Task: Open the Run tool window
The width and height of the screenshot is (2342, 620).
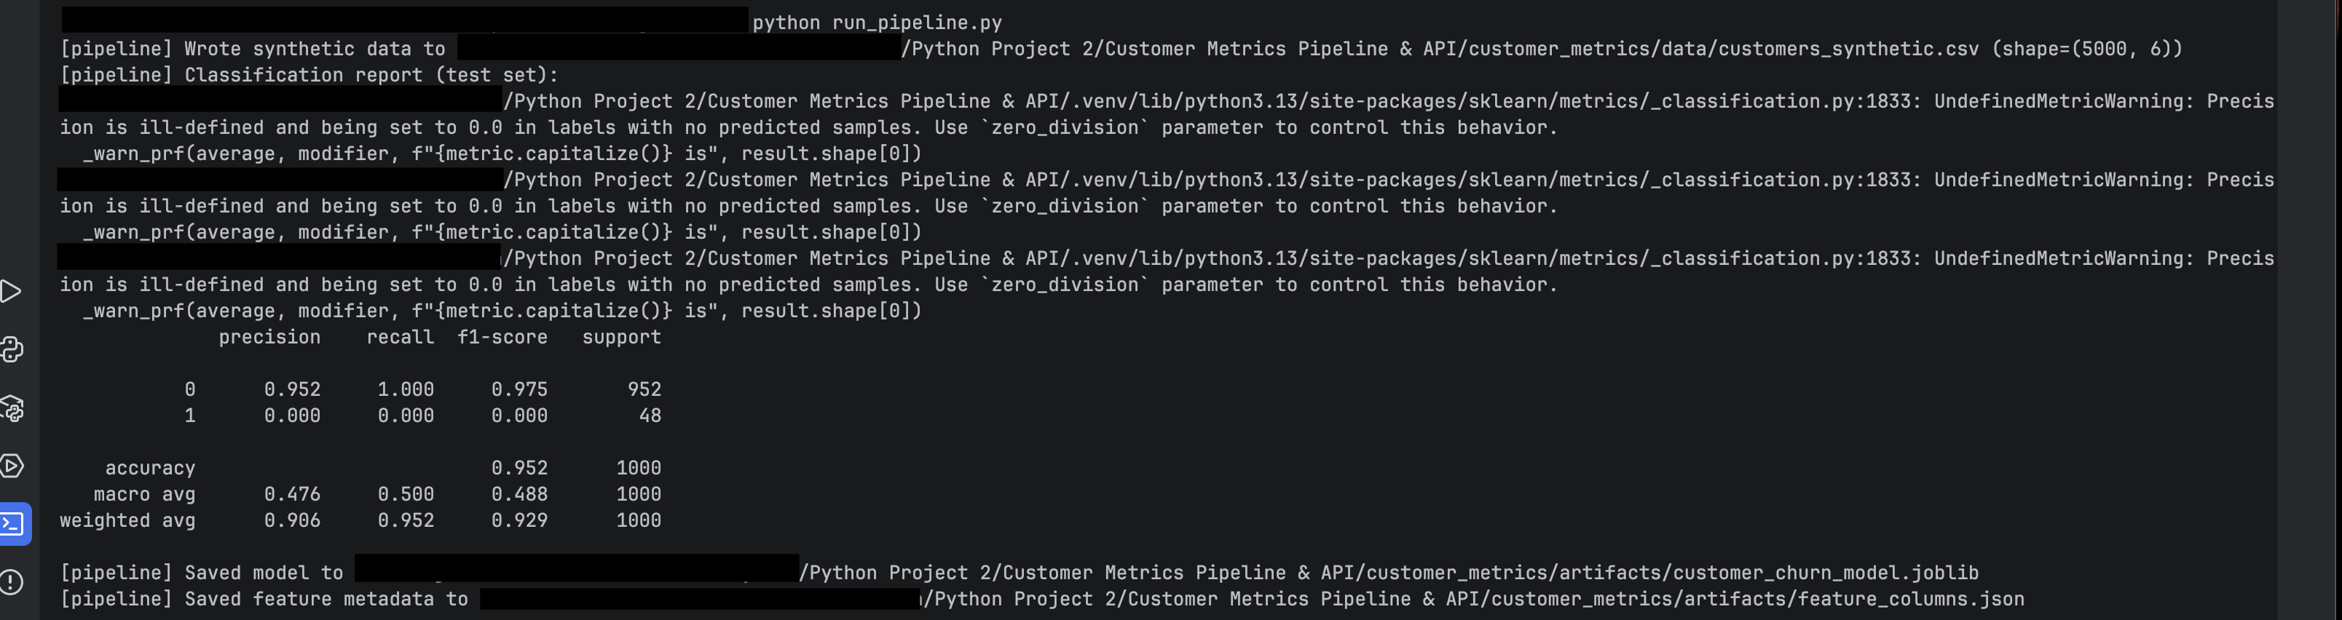Action: (x=11, y=292)
